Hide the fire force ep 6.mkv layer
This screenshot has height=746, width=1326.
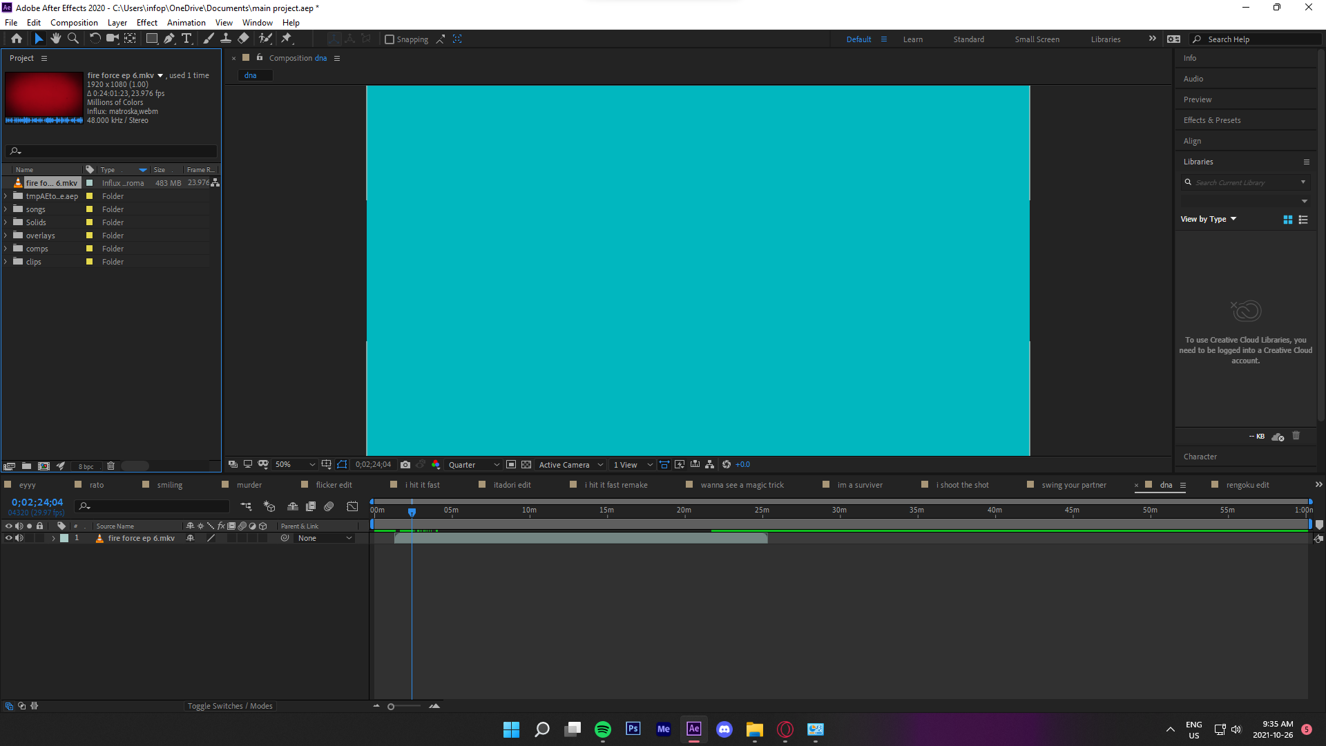coord(9,538)
